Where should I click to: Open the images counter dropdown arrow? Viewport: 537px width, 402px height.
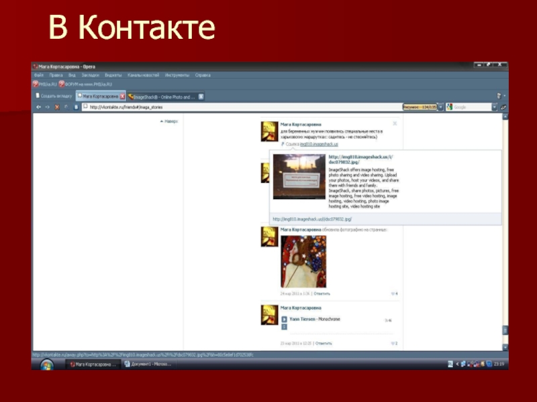pos(440,107)
